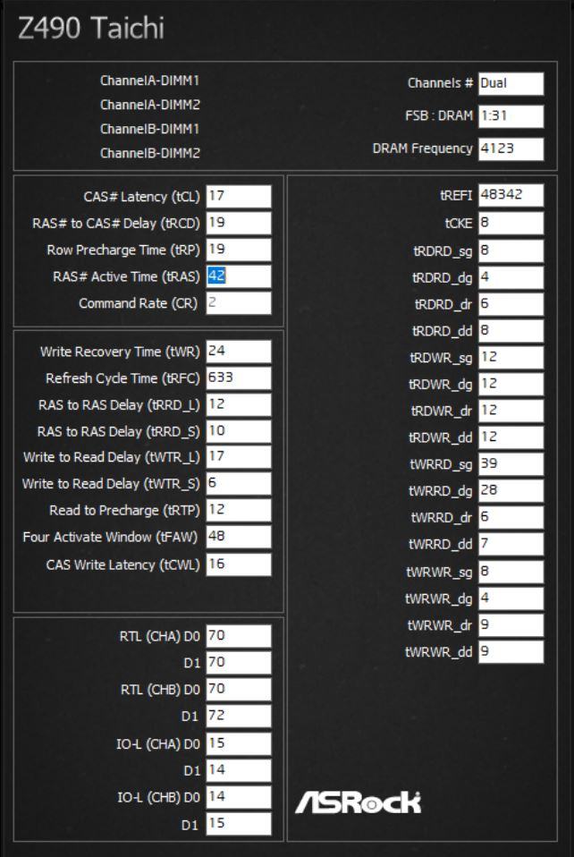Click the DRAM Frequency field
The image size is (574, 857).
[511, 149]
